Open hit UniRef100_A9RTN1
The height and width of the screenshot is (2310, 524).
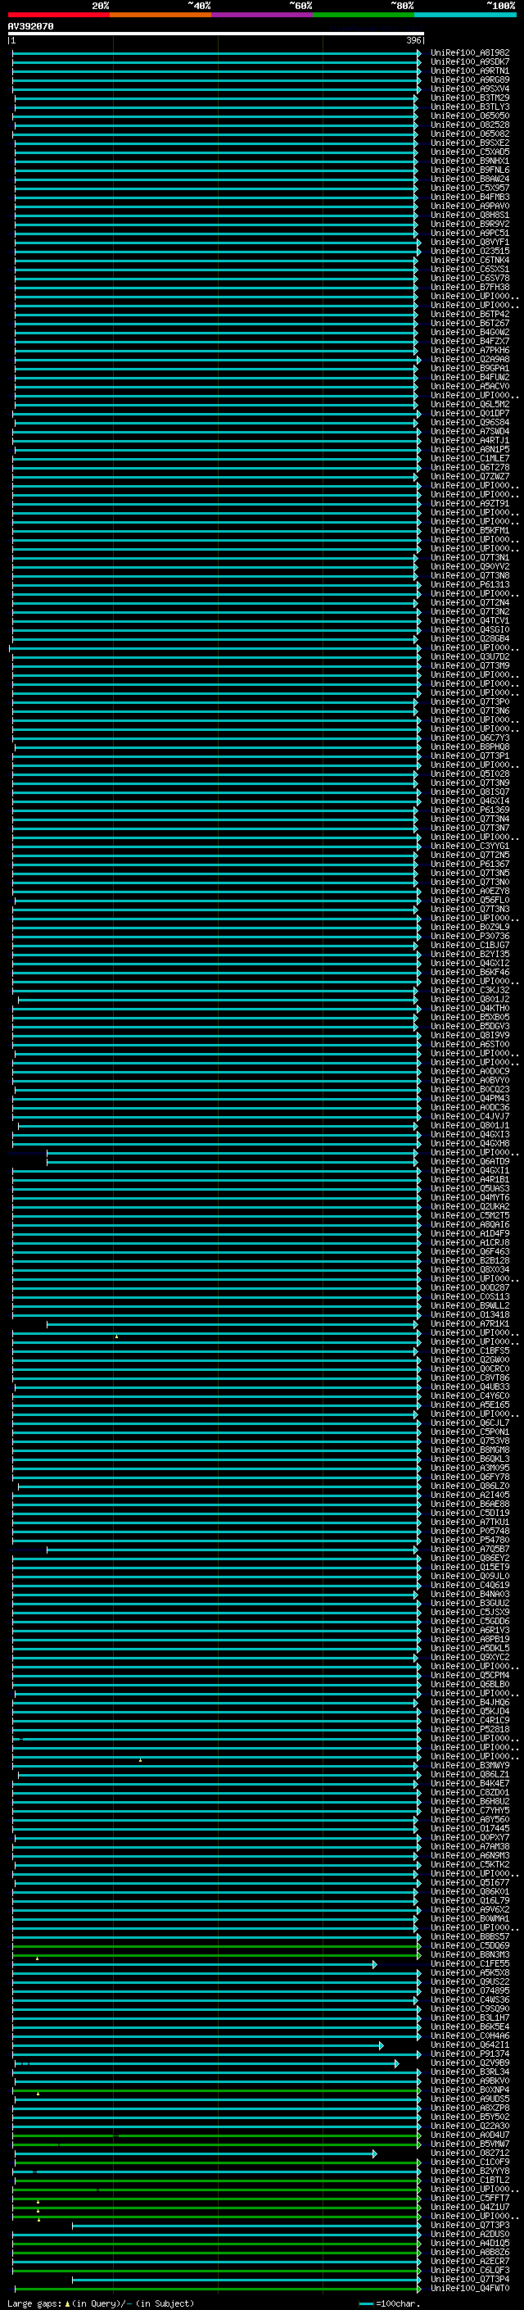(470, 70)
